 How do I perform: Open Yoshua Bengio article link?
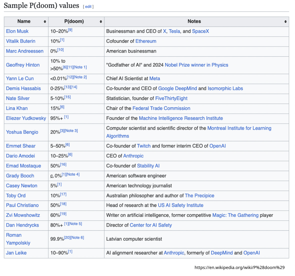pos(22,132)
